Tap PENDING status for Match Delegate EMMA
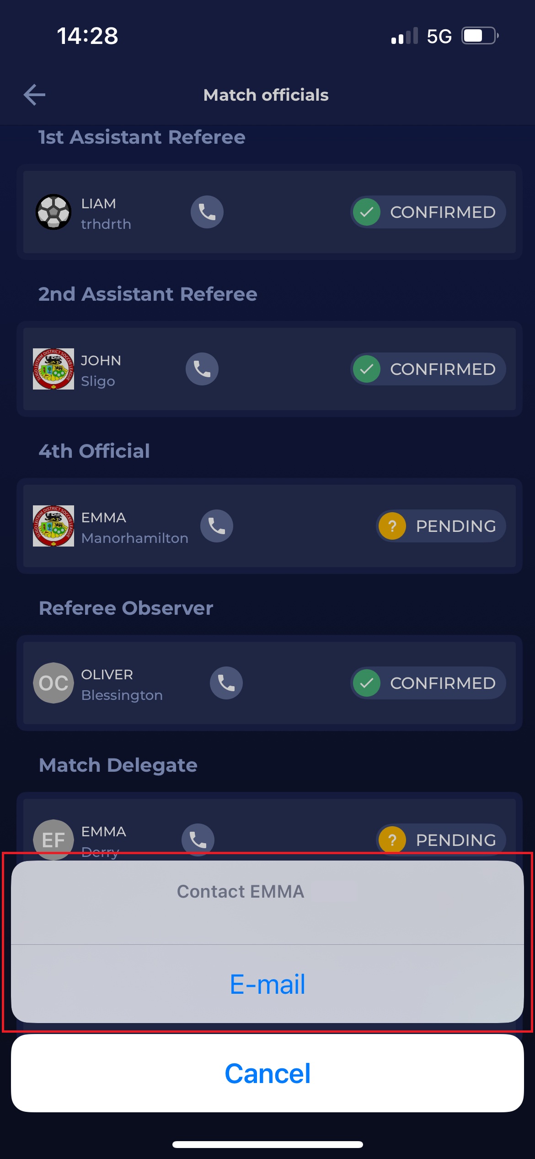The width and height of the screenshot is (535, 1159). click(x=441, y=839)
